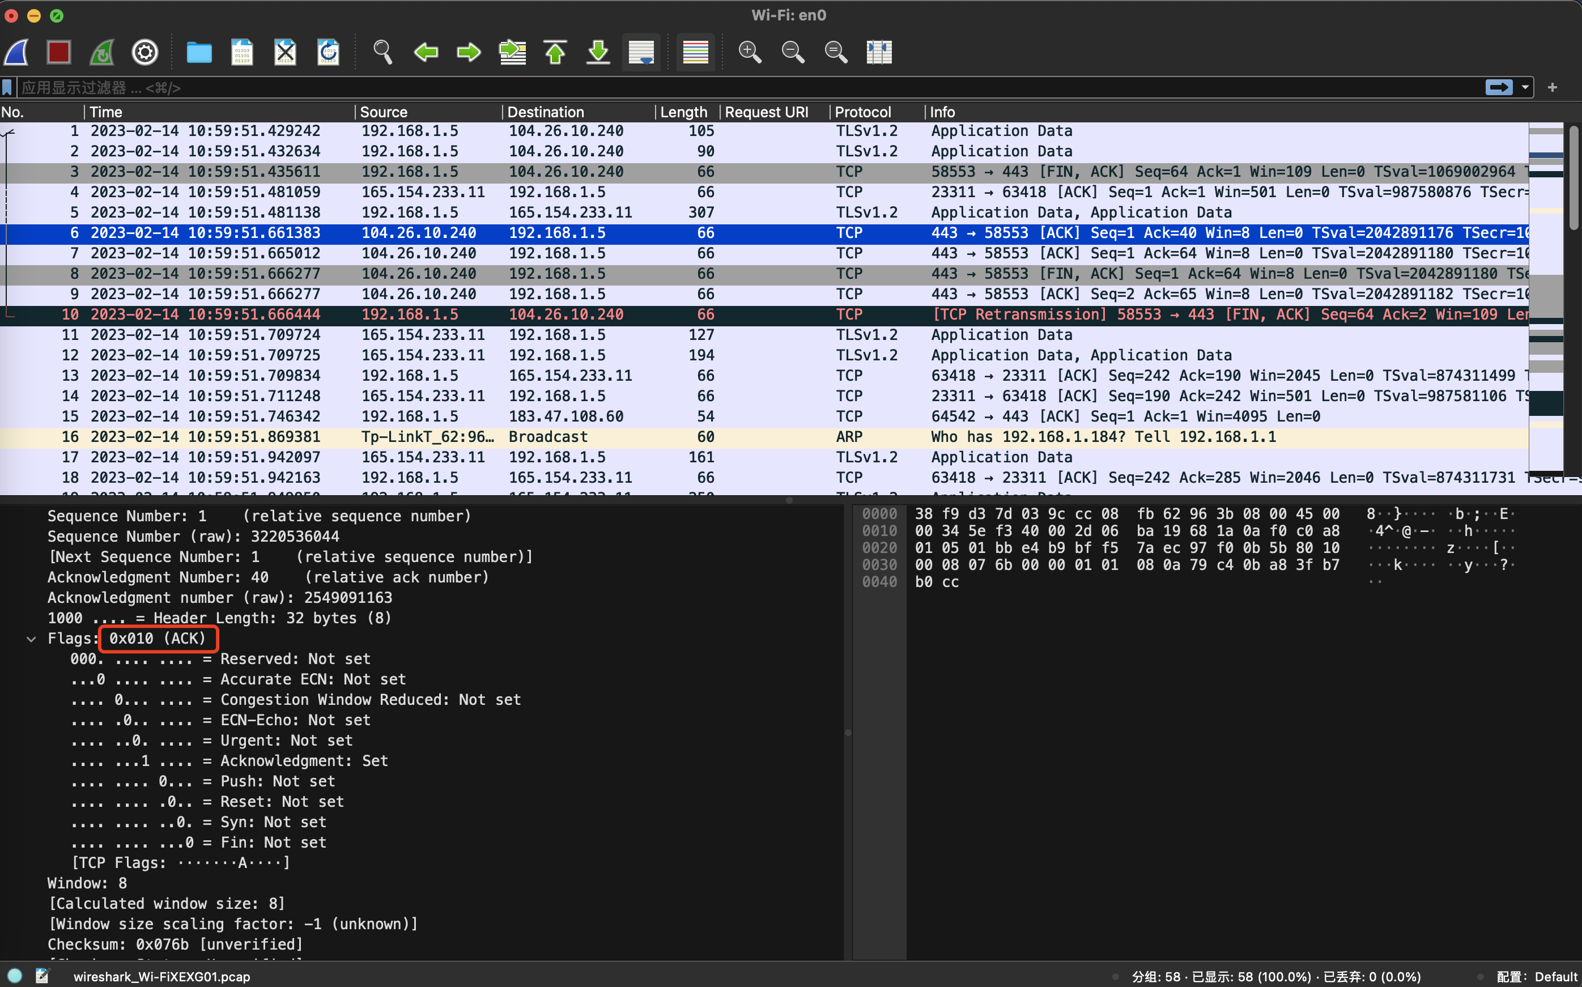The height and width of the screenshot is (987, 1582).
Task: Edit capture file properties status icon
Action: click(42, 976)
